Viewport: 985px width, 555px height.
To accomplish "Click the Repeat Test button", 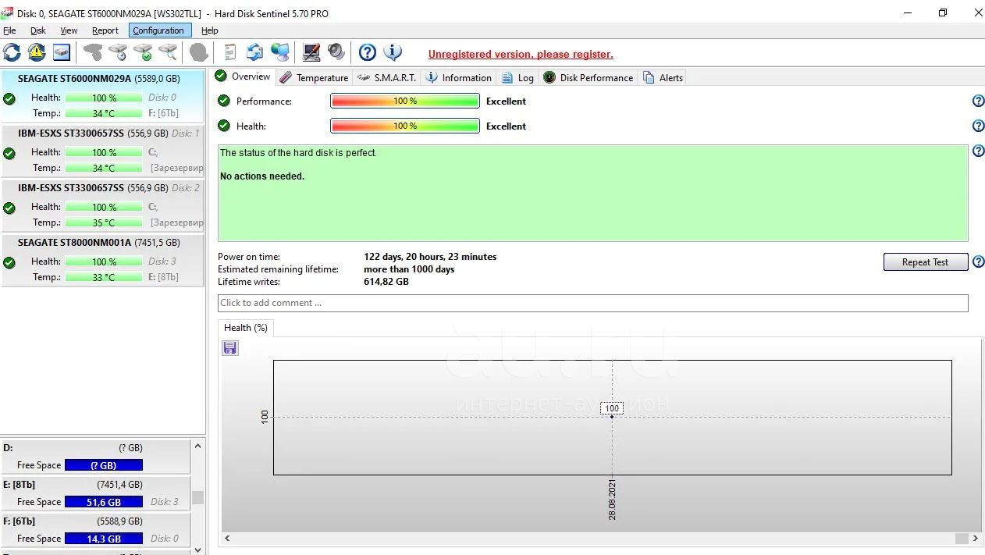I will [926, 262].
